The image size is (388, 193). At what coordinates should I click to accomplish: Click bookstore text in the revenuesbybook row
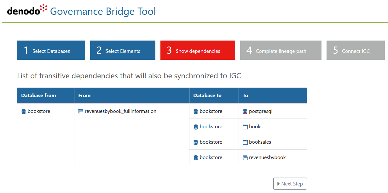211,157
